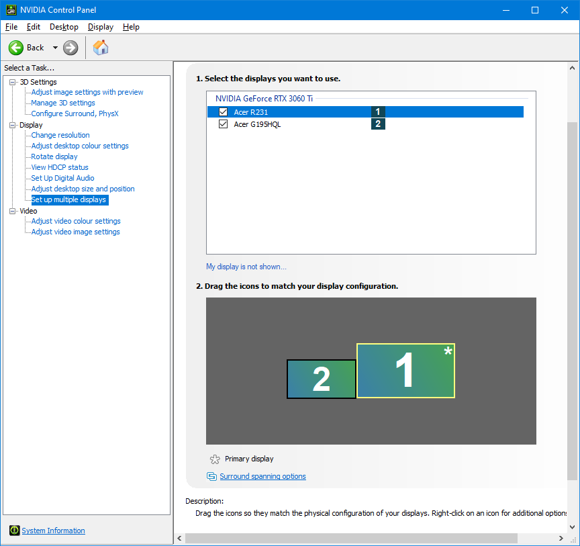Open Set Up Digital Audio
Viewport: 580px width, 546px height.
(x=62, y=178)
